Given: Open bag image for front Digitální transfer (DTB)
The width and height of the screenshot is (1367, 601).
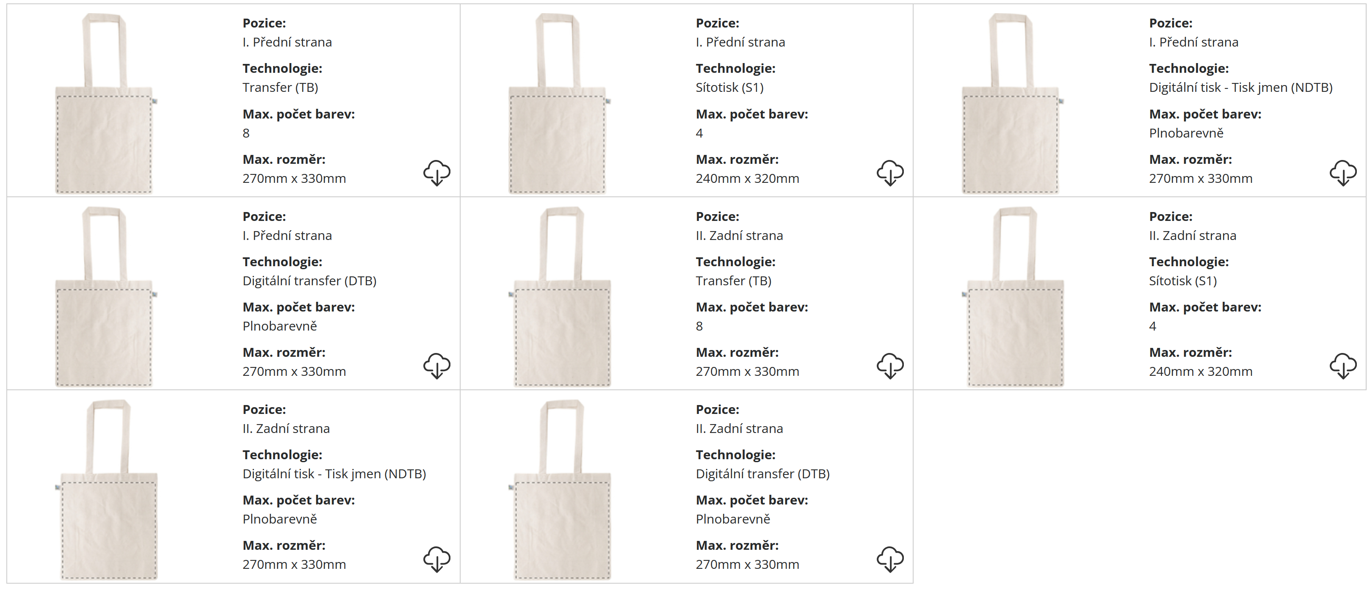Looking at the screenshot, I should tap(104, 297).
